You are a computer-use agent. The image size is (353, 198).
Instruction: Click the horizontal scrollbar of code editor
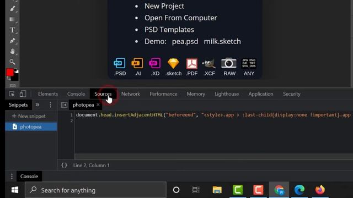pyautogui.click(x=214, y=156)
